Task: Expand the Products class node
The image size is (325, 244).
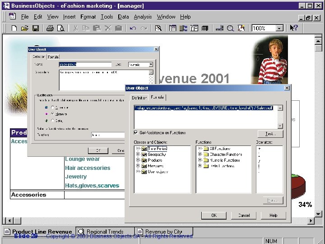Action: tap(138, 160)
